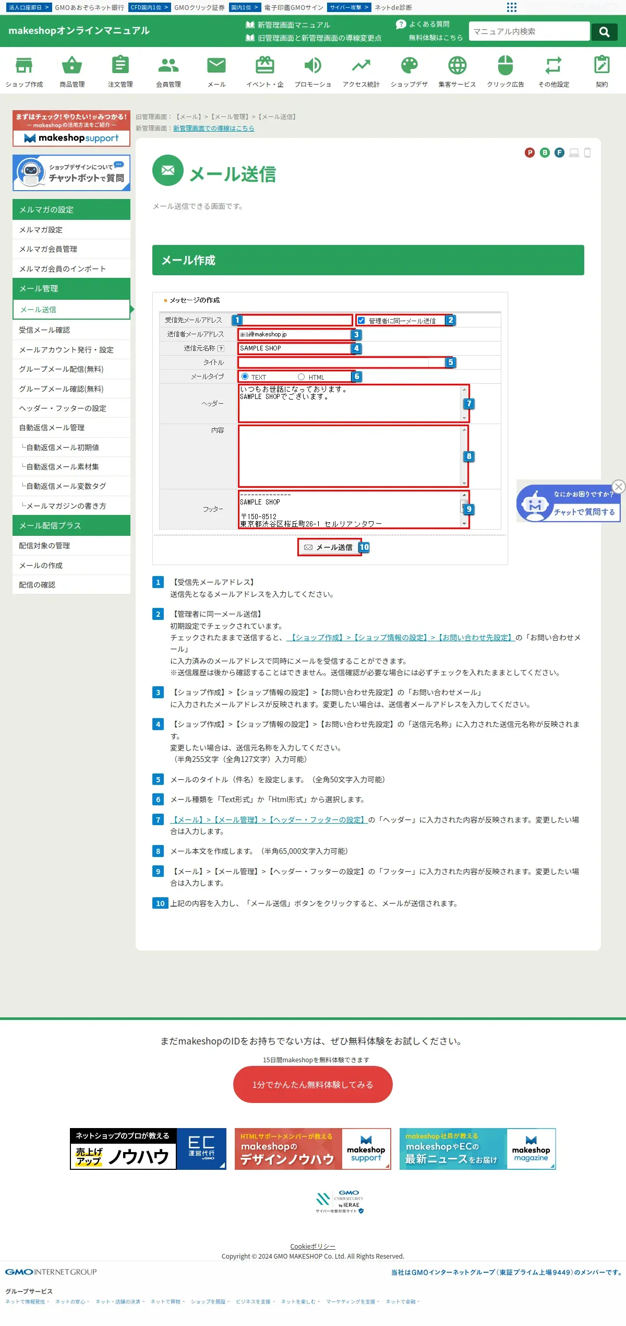Open makeshop support banner in sidebar
The height and width of the screenshot is (1326, 626).
tap(71, 128)
